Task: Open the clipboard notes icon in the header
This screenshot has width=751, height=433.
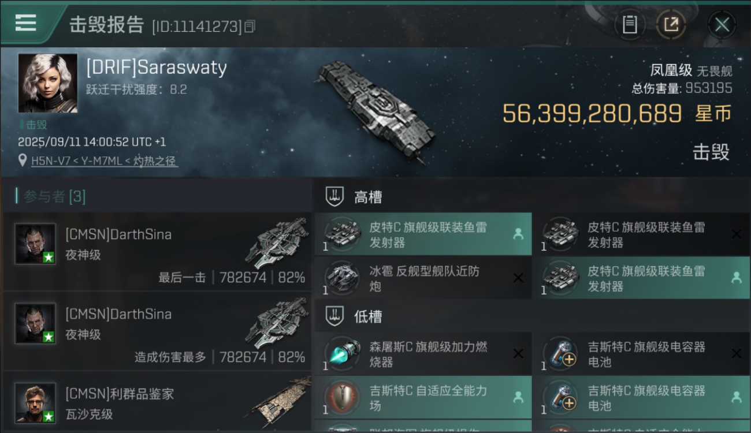Action: (x=630, y=25)
